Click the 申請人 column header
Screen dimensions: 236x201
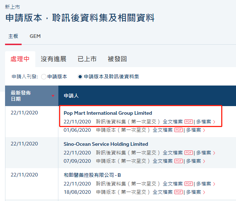[x=71, y=96]
